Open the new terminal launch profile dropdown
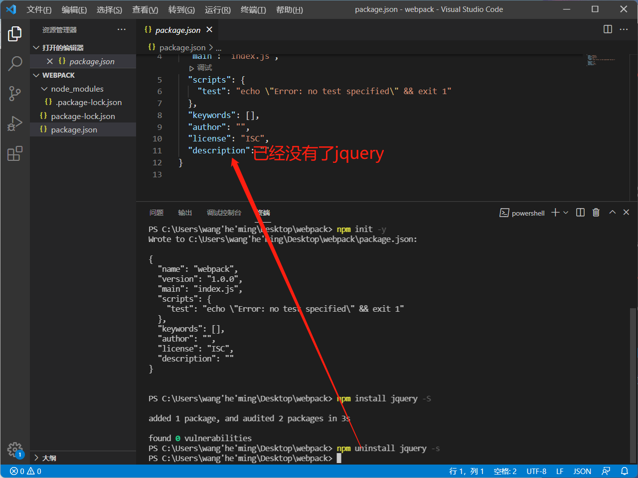This screenshot has height=478, width=638. point(566,213)
